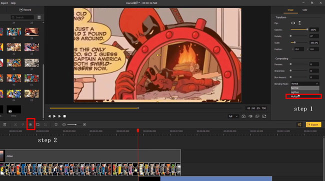
Task: Select the Aibao clip on the timeline
Action: (x=90, y=156)
